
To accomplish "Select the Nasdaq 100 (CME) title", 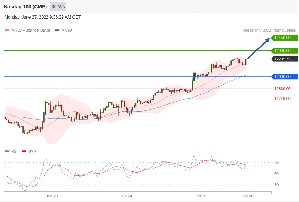I will pyautogui.click(x=25, y=7).
